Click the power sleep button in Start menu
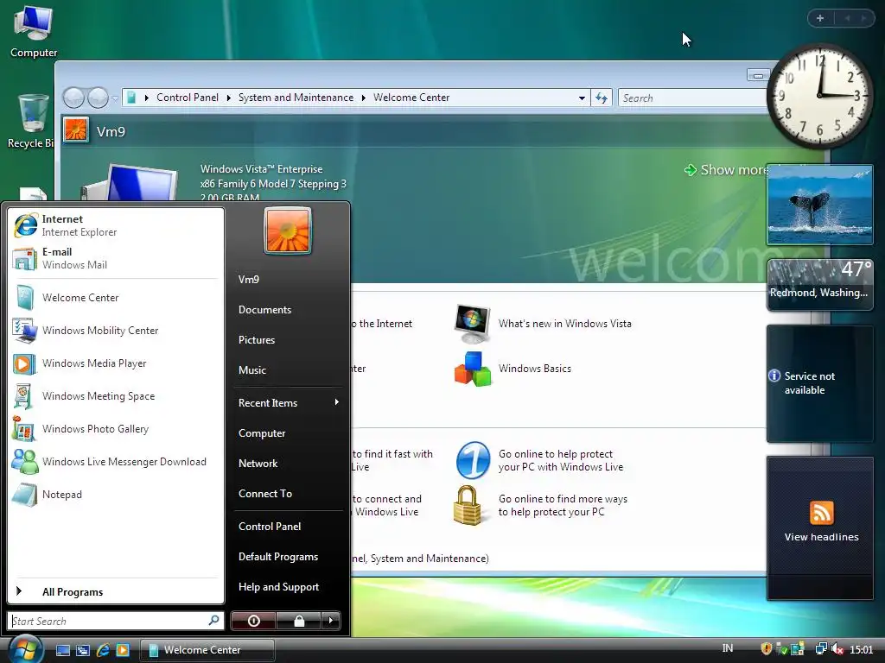Screen dimensions: 885x663 (253, 621)
